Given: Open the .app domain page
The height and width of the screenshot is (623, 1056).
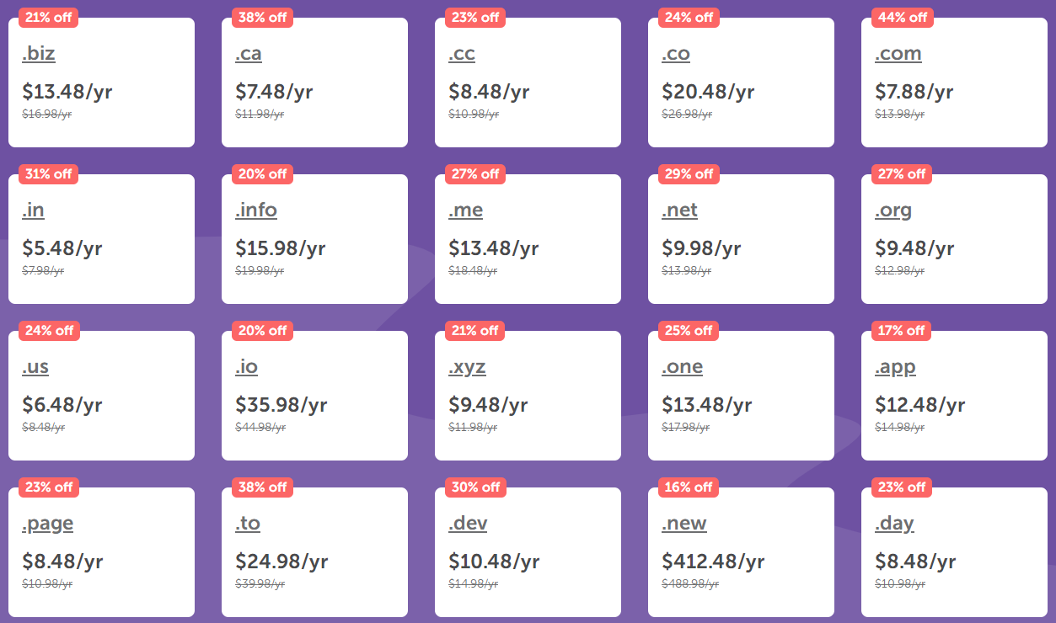Looking at the screenshot, I should pyautogui.click(x=896, y=367).
